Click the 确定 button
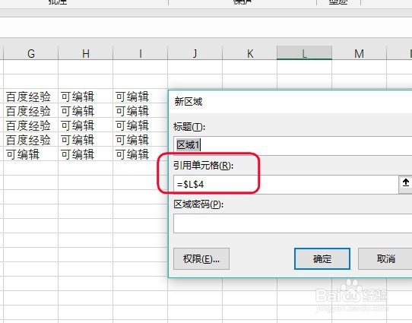 322,259
